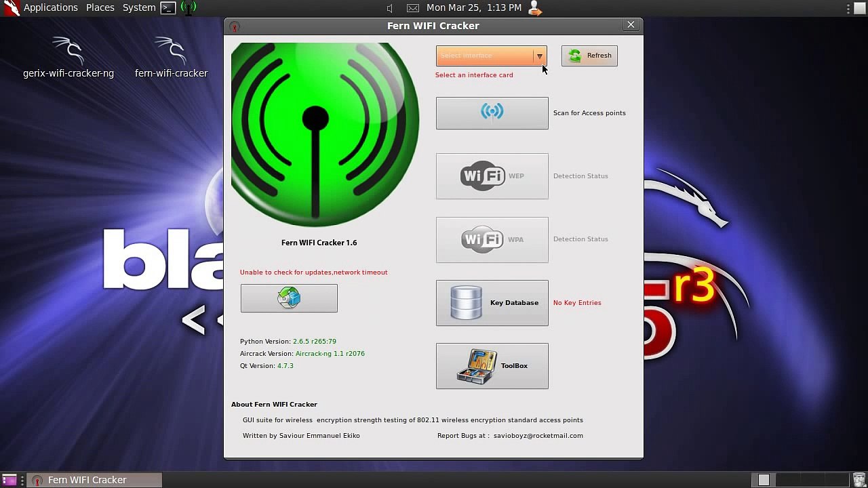Click the green wireless antenna panel icon
868x488 pixels.
[x=189, y=8]
